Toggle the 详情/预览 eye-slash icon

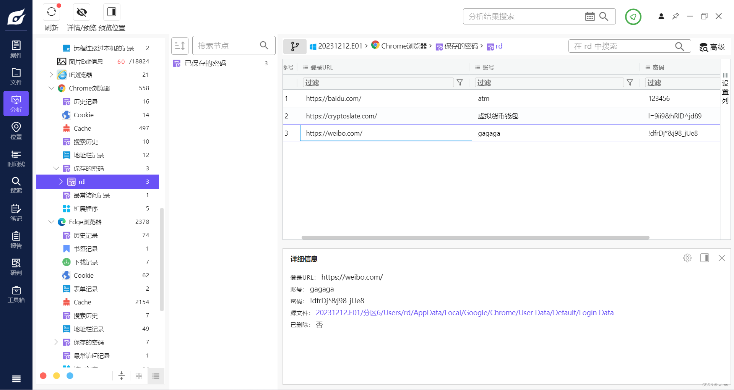(x=81, y=12)
